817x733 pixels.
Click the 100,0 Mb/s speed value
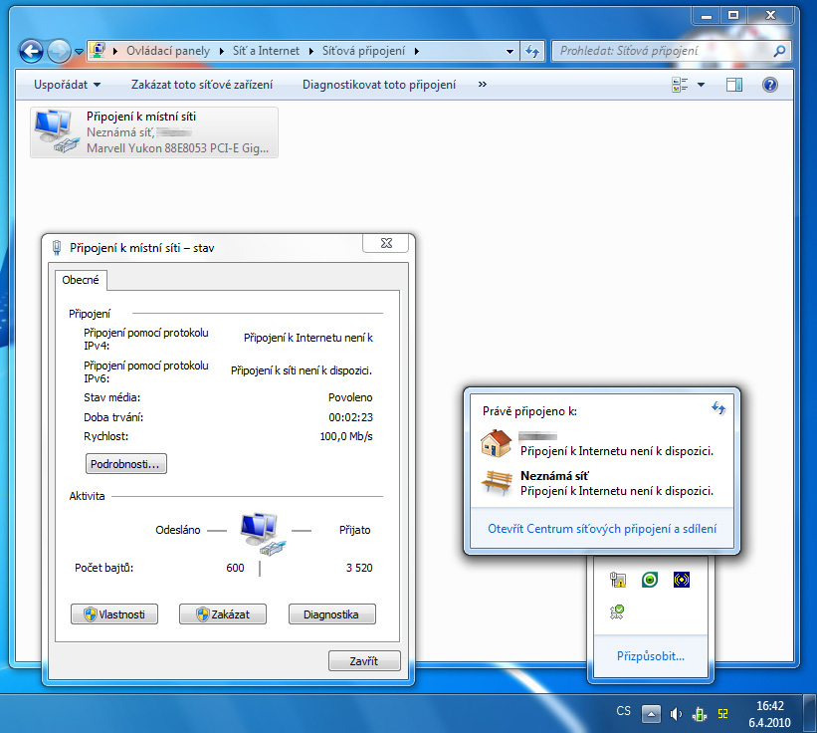pos(346,436)
